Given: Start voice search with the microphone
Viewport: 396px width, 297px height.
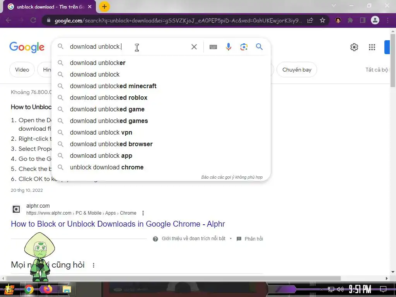Looking at the screenshot, I should click(228, 47).
